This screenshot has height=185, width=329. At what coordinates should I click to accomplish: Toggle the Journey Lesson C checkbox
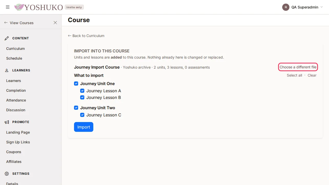[82, 115]
